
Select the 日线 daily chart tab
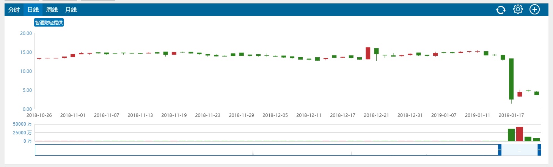pos(33,10)
